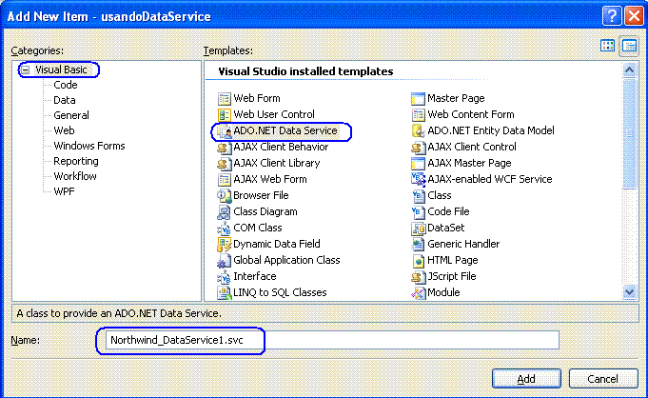Collapse the Visual Basic category node

point(26,70)
